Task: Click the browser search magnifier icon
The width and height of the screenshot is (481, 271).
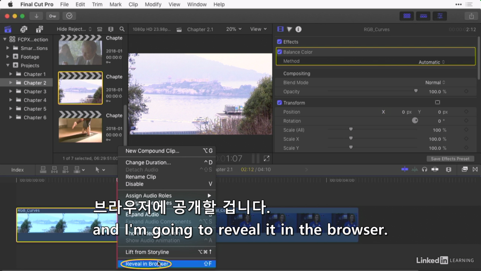Action: 122,29
